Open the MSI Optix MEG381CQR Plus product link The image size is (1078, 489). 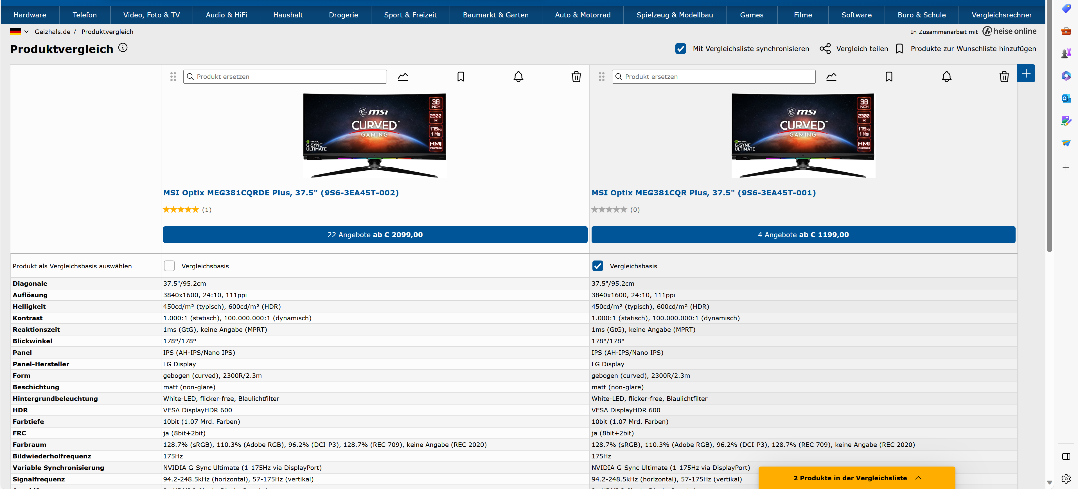click(703, 193)
